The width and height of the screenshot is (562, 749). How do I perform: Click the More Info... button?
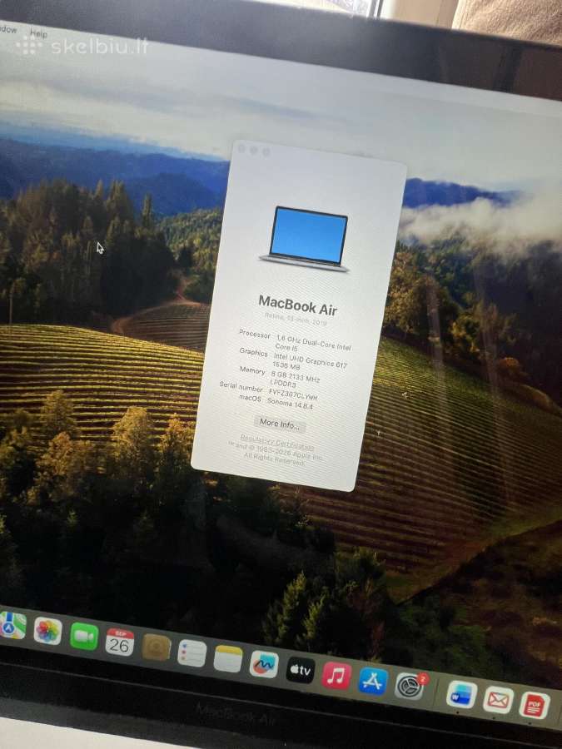(x=280, y=424)
